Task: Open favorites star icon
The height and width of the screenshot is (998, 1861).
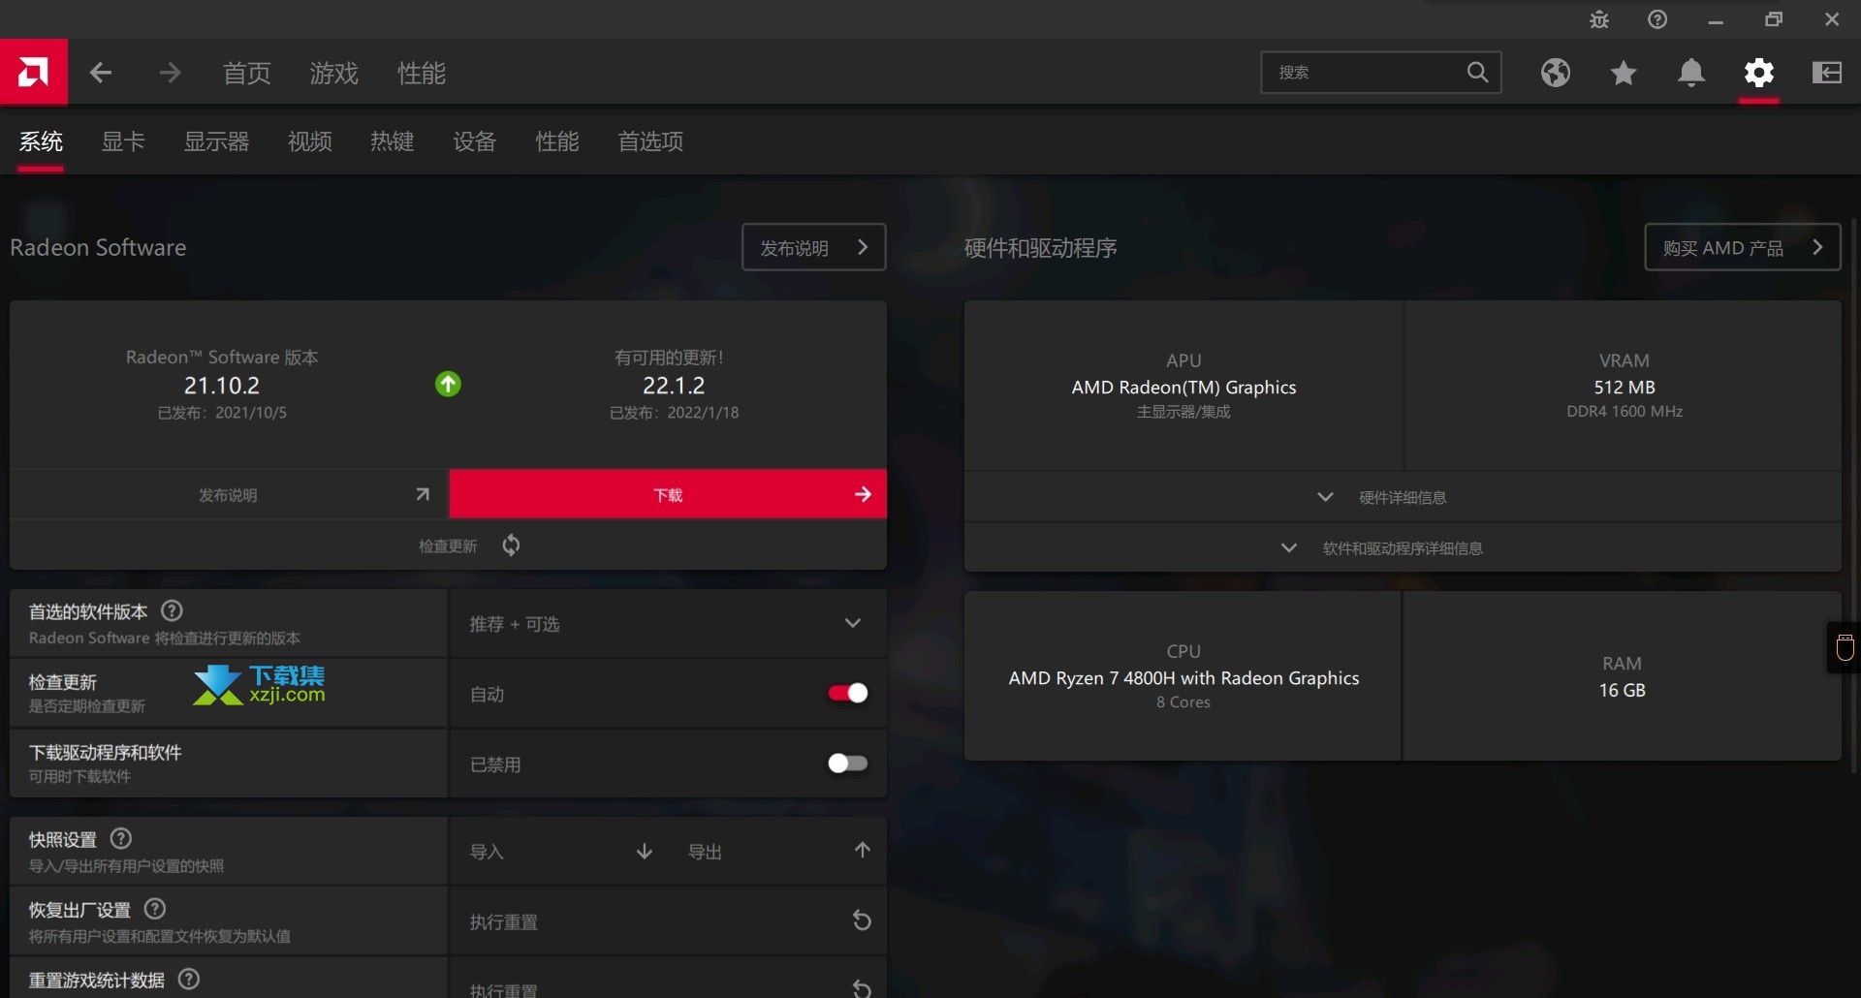Action: (1624, 73)
